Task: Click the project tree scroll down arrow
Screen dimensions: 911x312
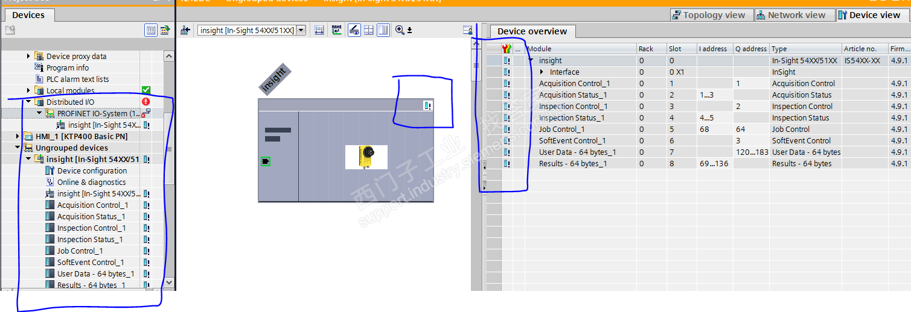Action: (x=168, y=282)
